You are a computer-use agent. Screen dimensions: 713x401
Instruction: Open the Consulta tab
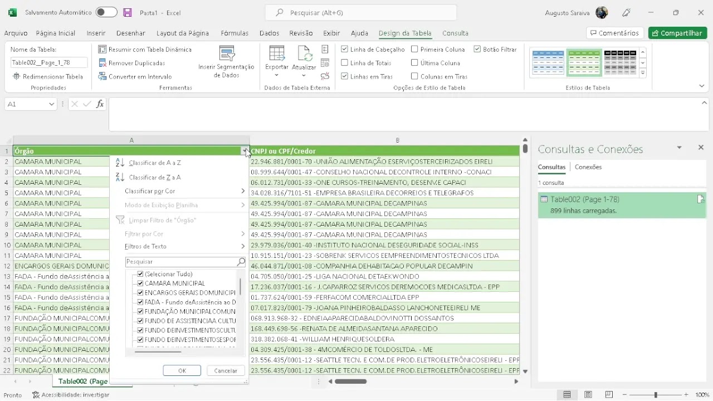click(x=455, y=33)
